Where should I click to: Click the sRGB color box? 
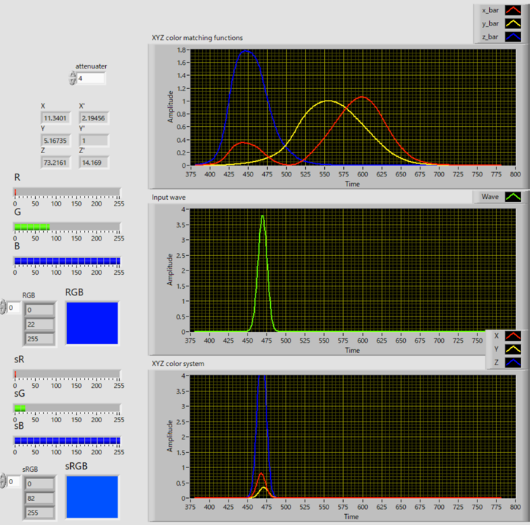click(92, 496)
